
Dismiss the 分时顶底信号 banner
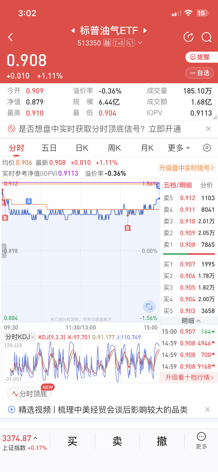(209, 129)
